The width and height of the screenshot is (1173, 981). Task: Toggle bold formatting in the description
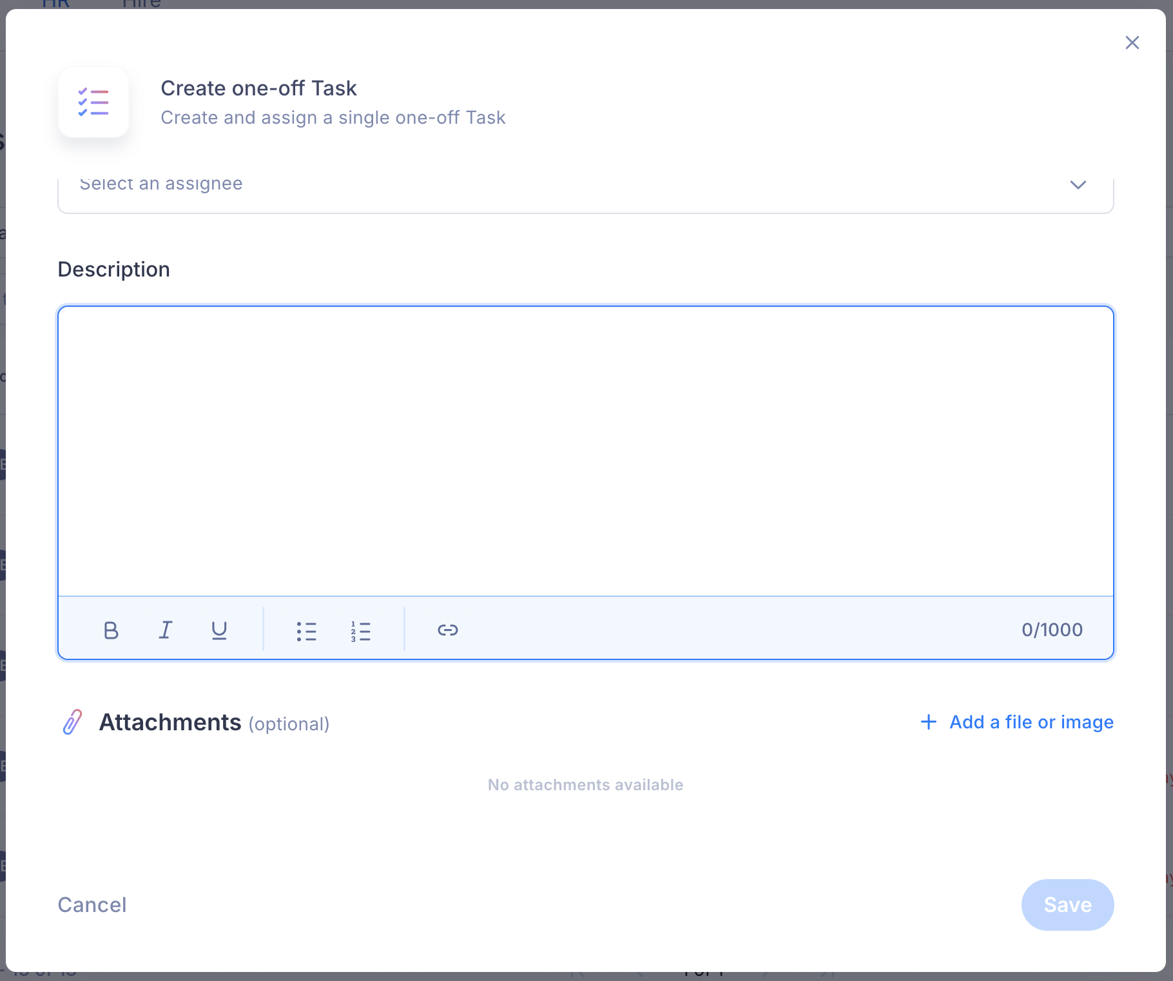(x=111, y=630)
